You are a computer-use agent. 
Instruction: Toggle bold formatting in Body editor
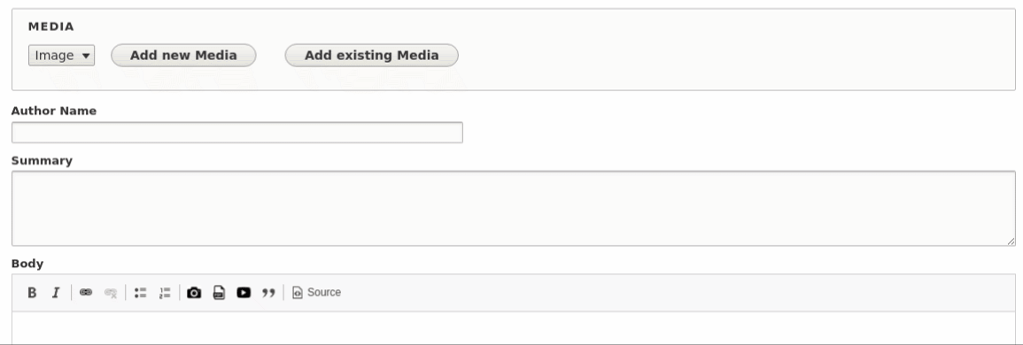31,293
